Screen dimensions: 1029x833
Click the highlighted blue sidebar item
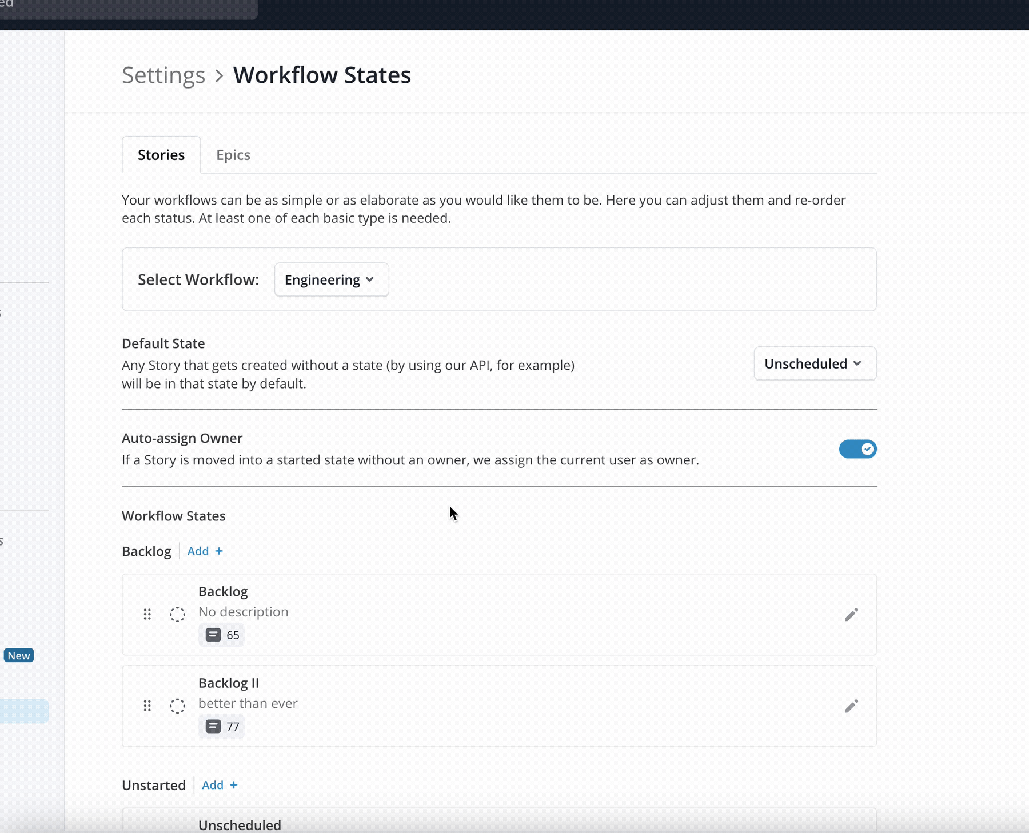pyautogui.click(x=24, y=711)
